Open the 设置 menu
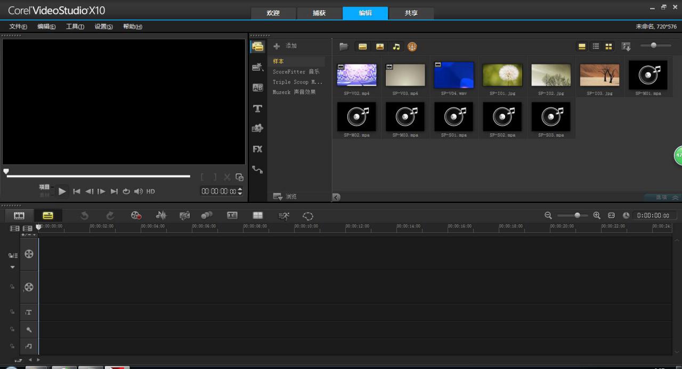This screenshot has height=369, width=682. click(x=103, y=27)
